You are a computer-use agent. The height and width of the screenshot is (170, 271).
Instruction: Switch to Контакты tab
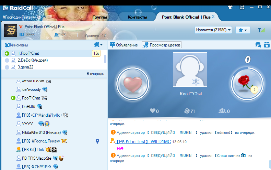click(x=137, y=17)
